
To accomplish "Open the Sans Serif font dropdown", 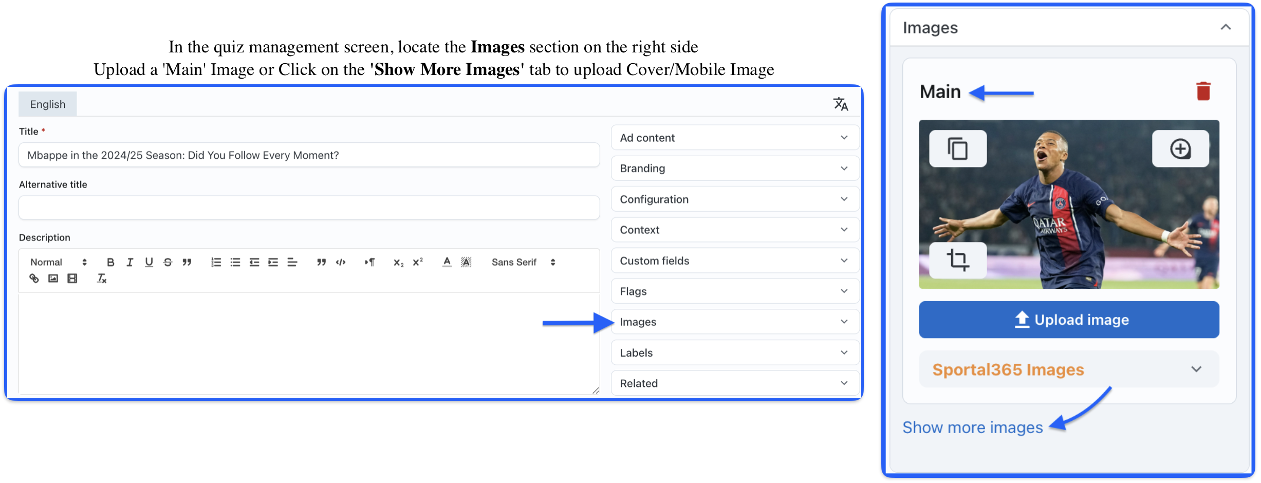I will click(x=523, y=262).
